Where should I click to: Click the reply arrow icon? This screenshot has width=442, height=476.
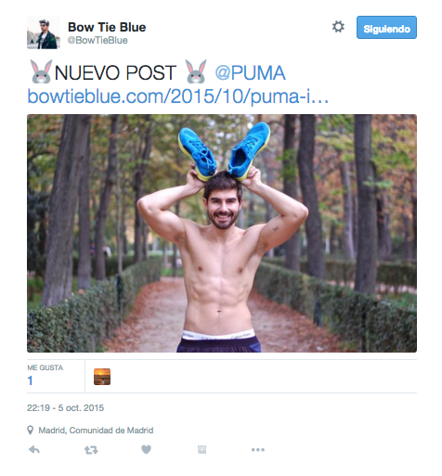[x=34, y=450]
